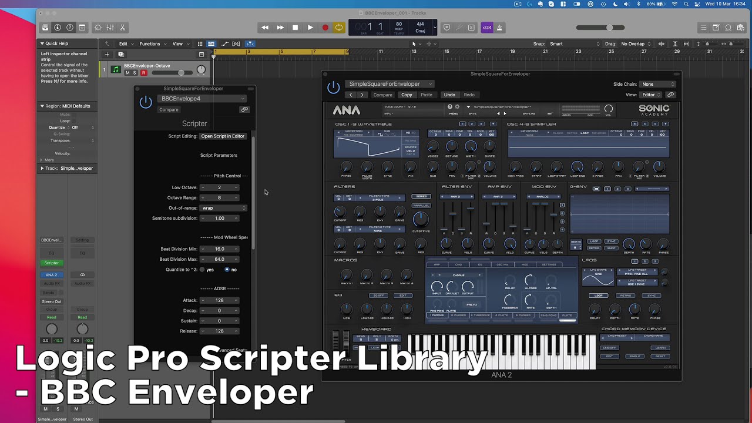Record-enable the BBCEnveloper-Octave track
The image size is (752, 423).
[x=143, y=73]
